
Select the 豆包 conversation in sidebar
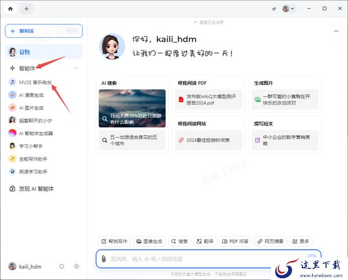point(43,52)
